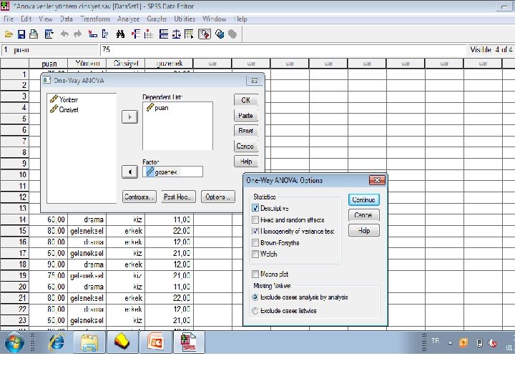515x386 pixels.
Task: Click Continue in the Options dialog
Action: (363, 199)
